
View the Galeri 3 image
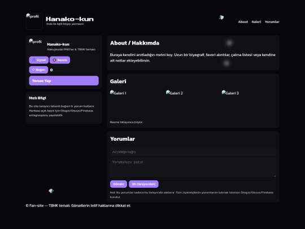248,104
